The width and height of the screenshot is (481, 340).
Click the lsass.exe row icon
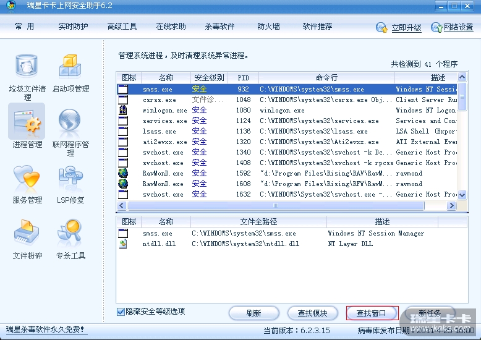click(123, 131)
